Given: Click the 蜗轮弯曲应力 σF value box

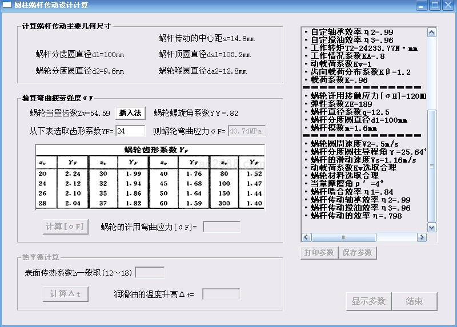Looking at the screenshot, I should tap(247, 131).
